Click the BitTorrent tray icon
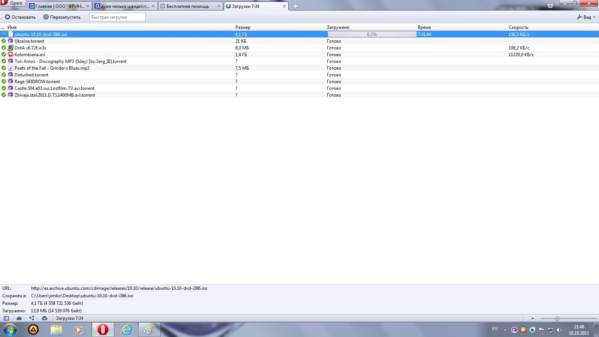Image resolution: width=599 pixels, height=337 pixels. [514, 330]
